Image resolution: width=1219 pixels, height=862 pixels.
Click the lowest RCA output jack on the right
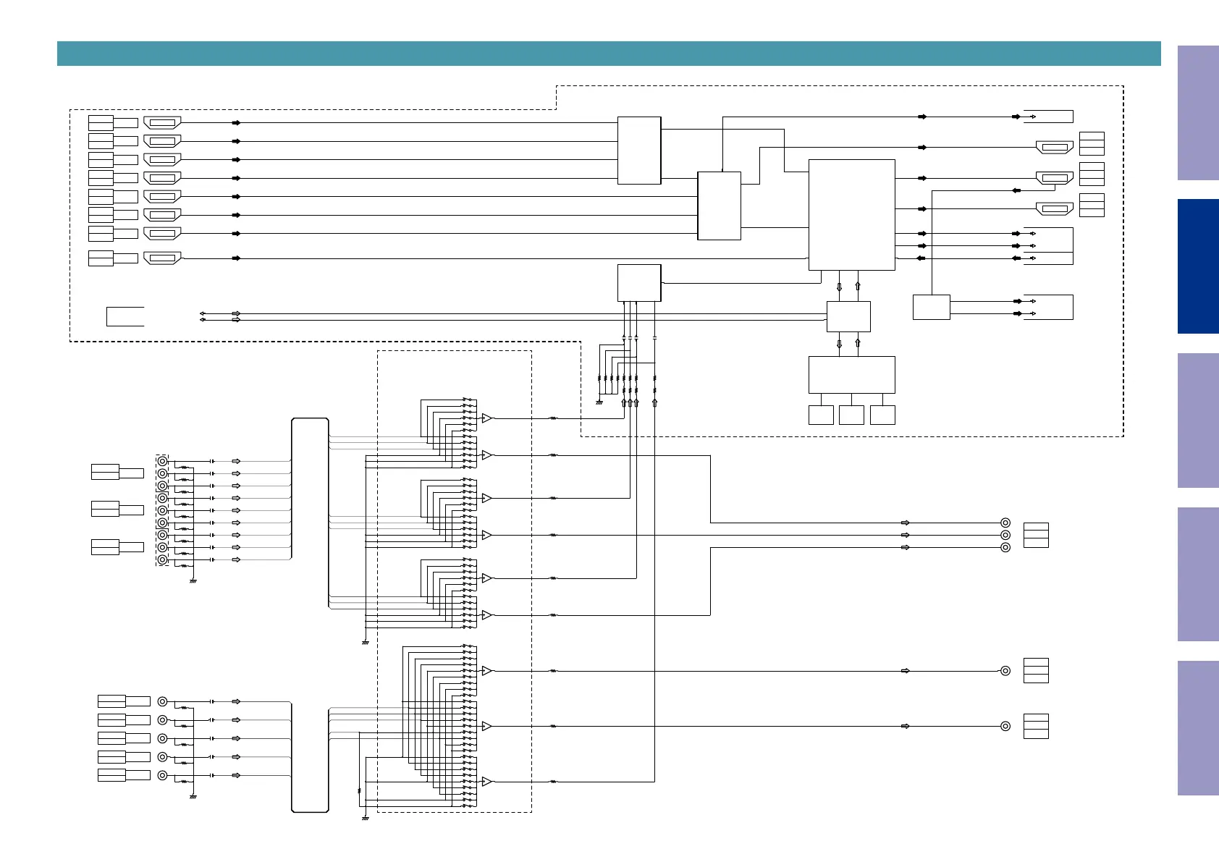tap(1005, 726)
